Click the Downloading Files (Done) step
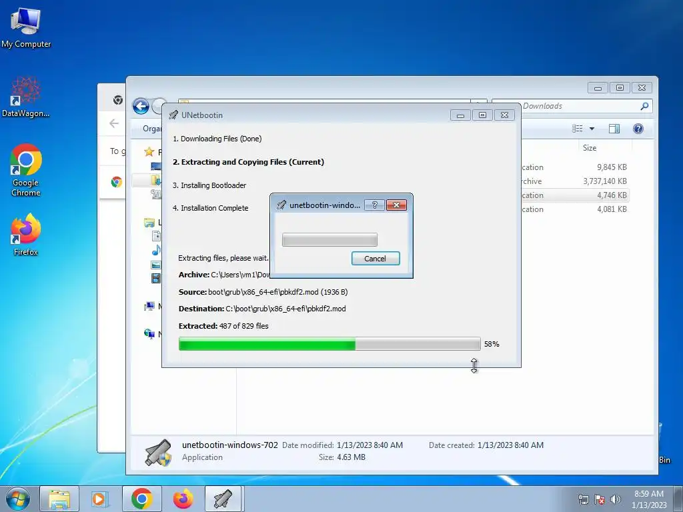683x512 pixels. click(217, 139)
